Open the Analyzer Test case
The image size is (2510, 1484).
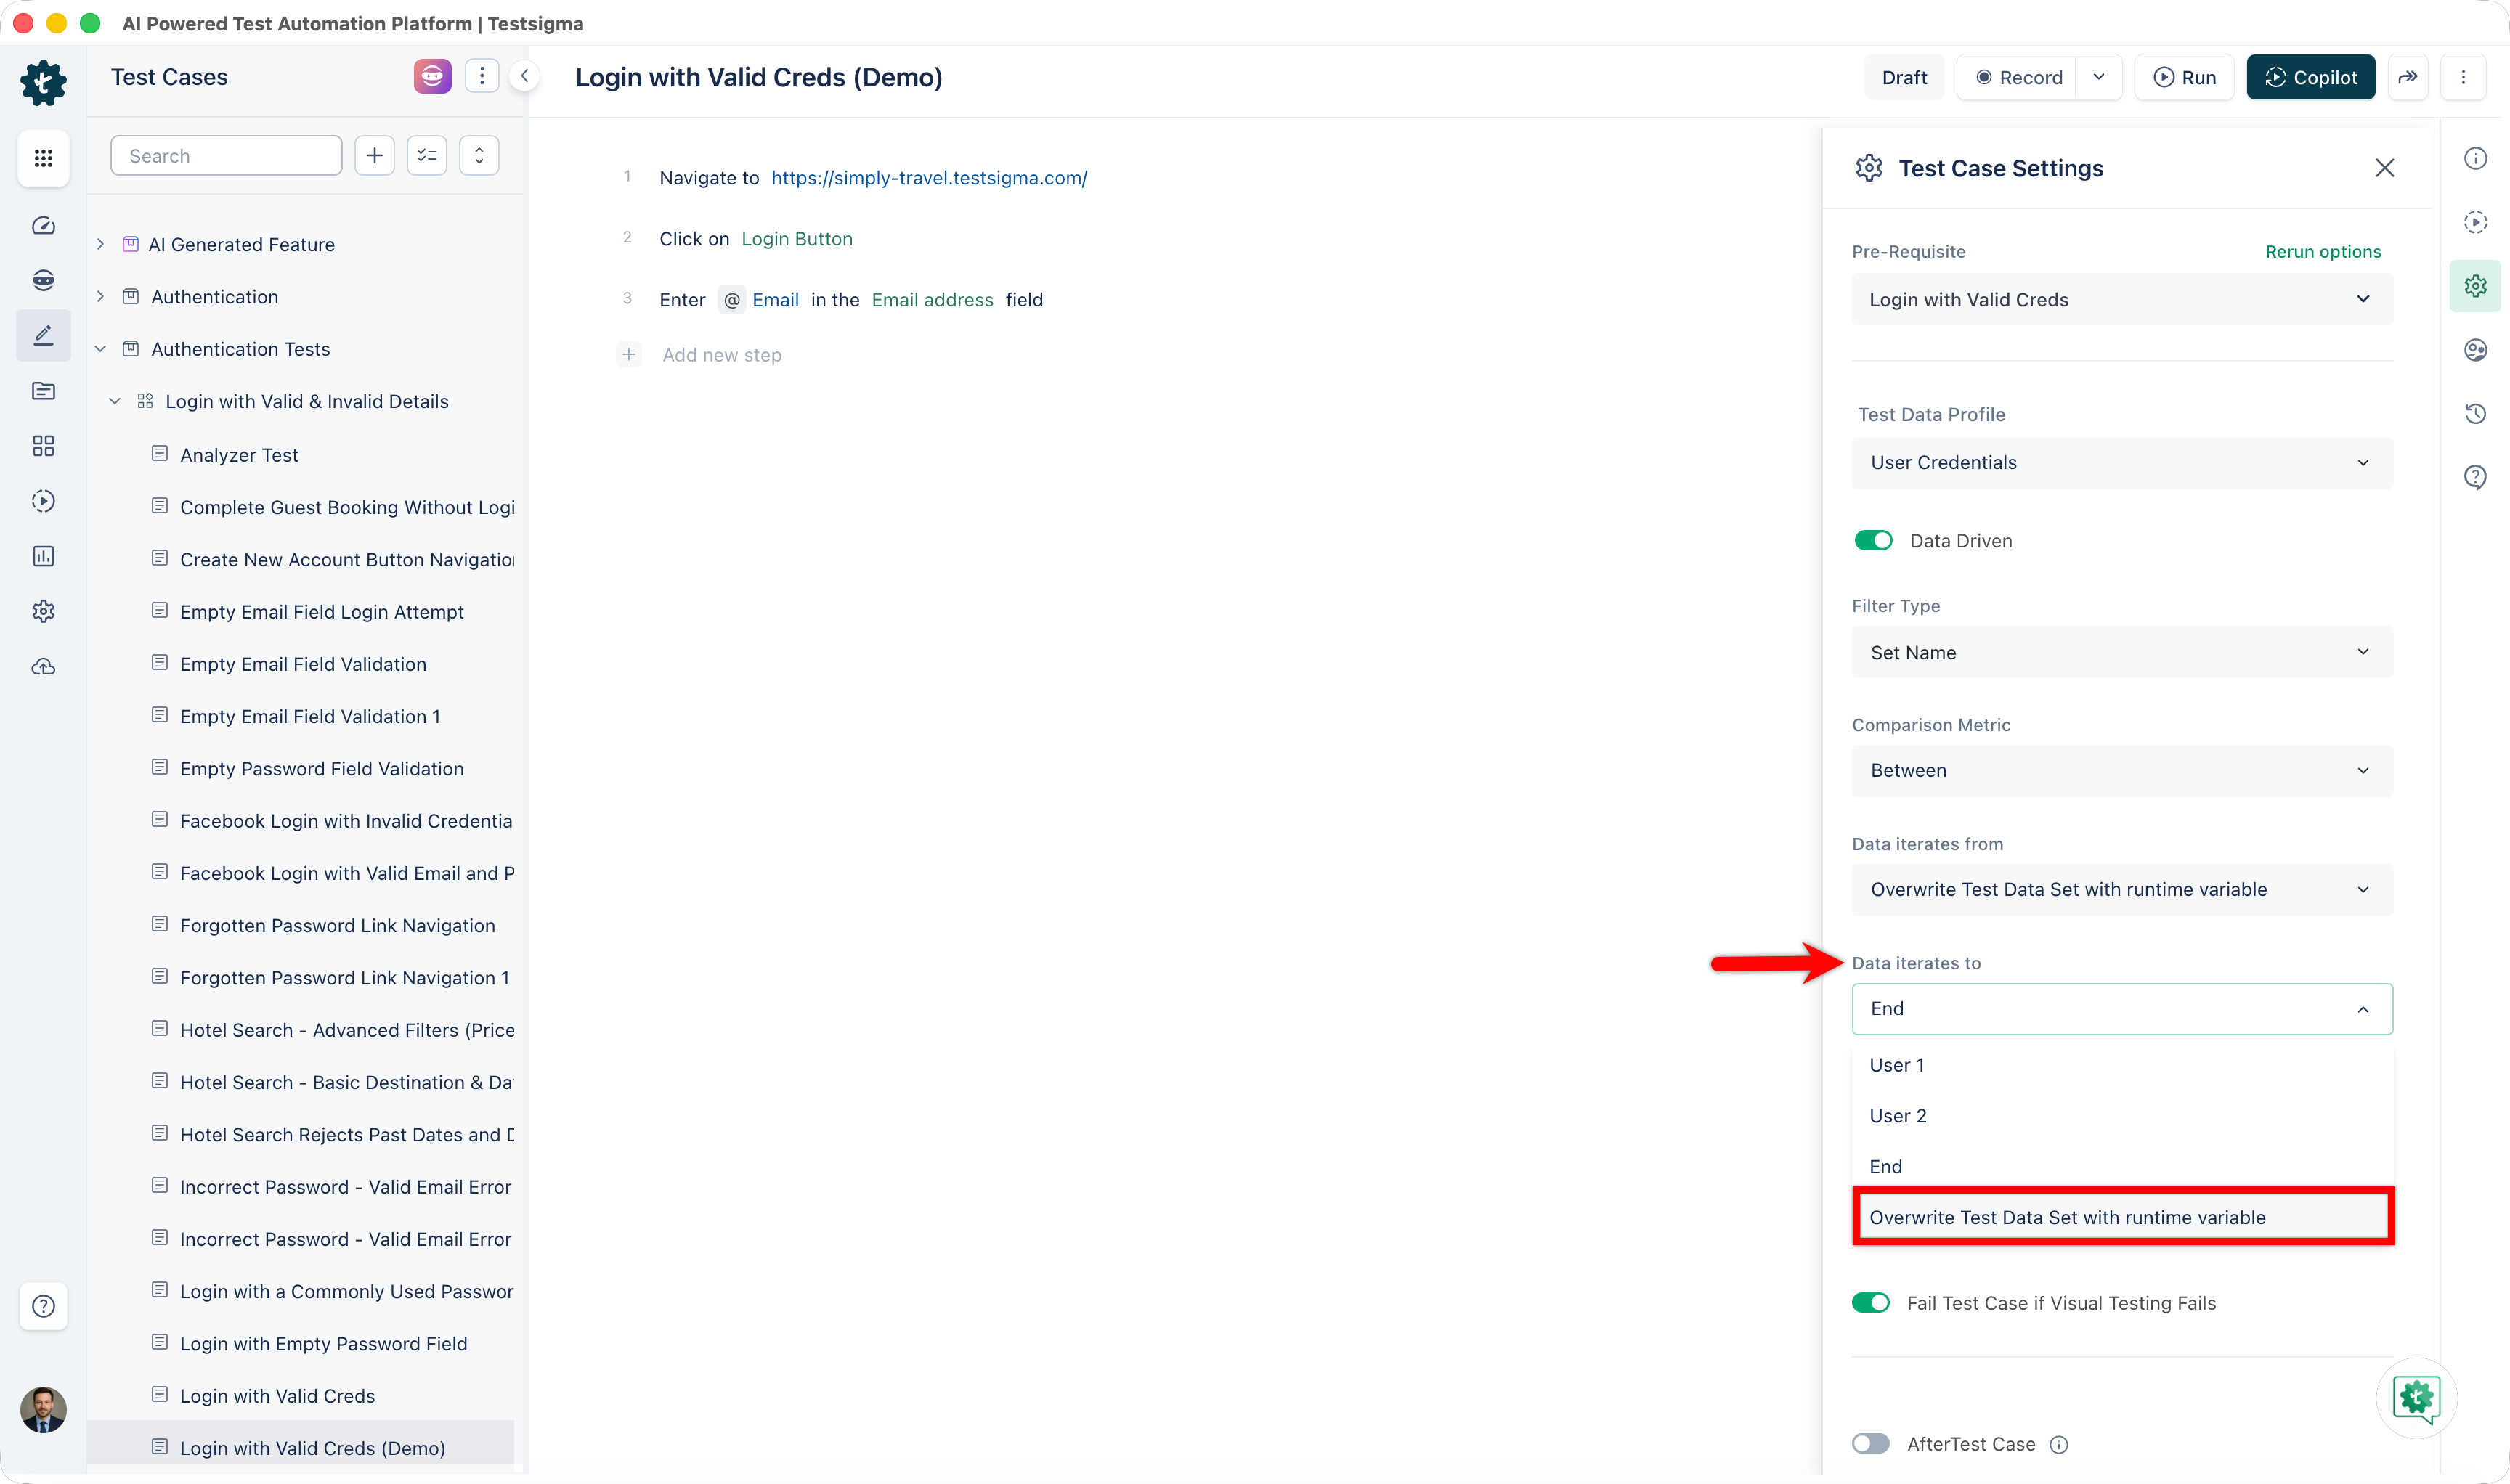239,455
